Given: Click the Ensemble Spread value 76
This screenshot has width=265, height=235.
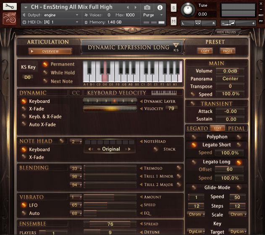Looking at the screenshot, I should point(110,224).
